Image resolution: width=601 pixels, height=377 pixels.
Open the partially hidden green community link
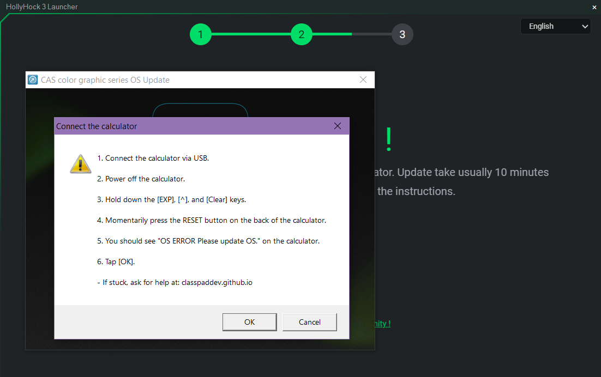coord(382,324)
